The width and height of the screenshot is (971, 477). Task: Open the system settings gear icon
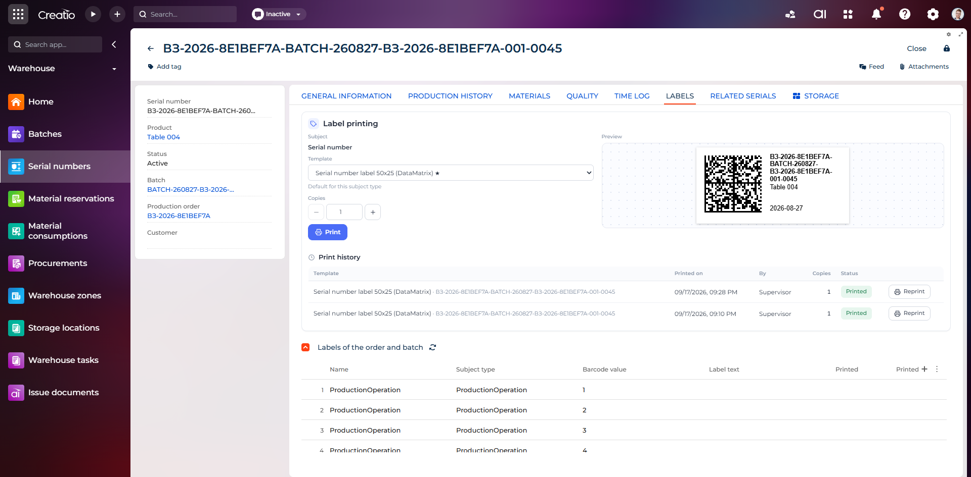point(933,14)
